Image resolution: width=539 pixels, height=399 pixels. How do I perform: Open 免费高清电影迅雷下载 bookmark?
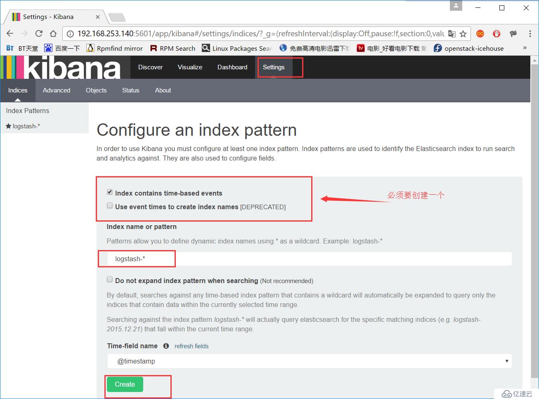[x=314, y=48]
